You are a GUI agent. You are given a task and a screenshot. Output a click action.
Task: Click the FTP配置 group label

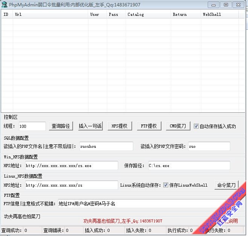[x=12, y=195]
